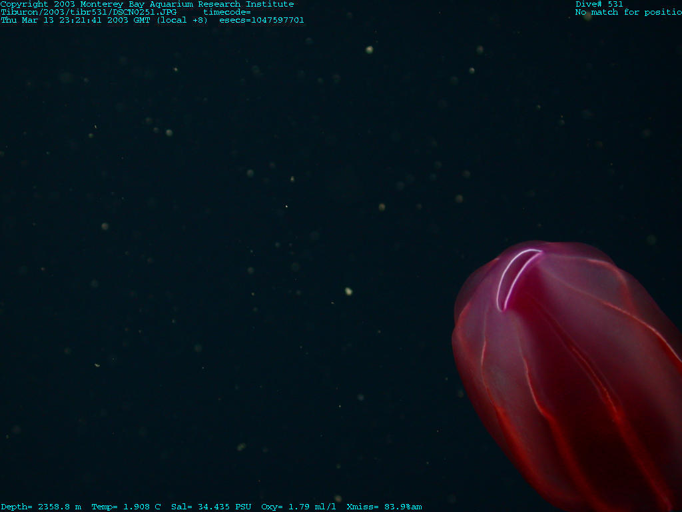
Task: Select the (local +8) timezone text
Action: point(182,20)
